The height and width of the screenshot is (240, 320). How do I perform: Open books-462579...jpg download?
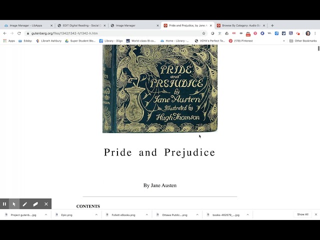[225, 215]
